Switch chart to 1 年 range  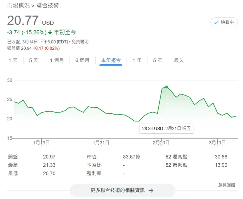pyautogui.click(x=137, y=60)
